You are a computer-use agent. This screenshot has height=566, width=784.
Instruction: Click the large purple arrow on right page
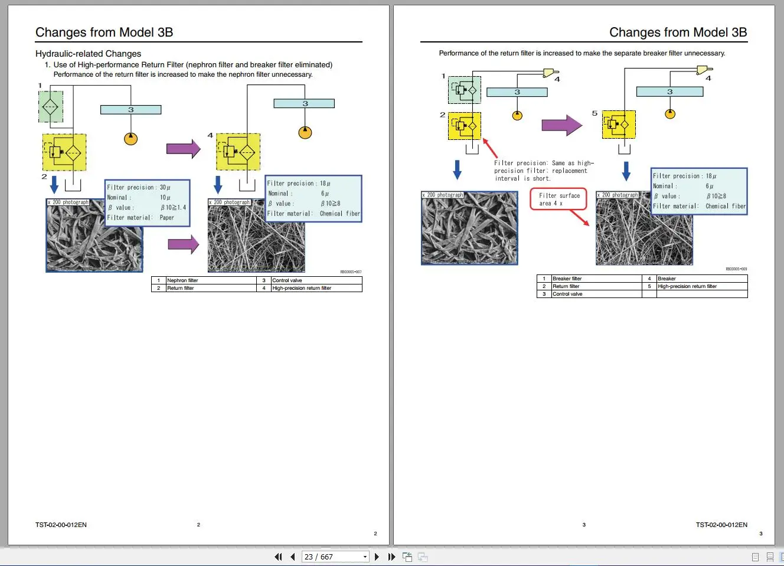561,125
